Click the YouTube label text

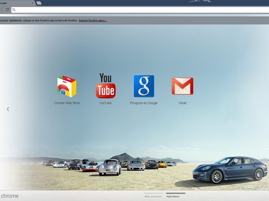pyautogui.click(x=105, y=103)
